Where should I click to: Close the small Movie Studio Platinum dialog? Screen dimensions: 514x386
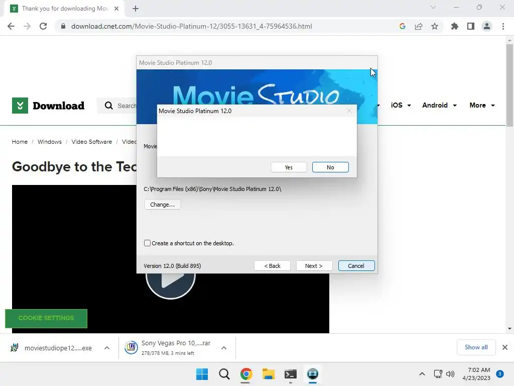[349, 111]
